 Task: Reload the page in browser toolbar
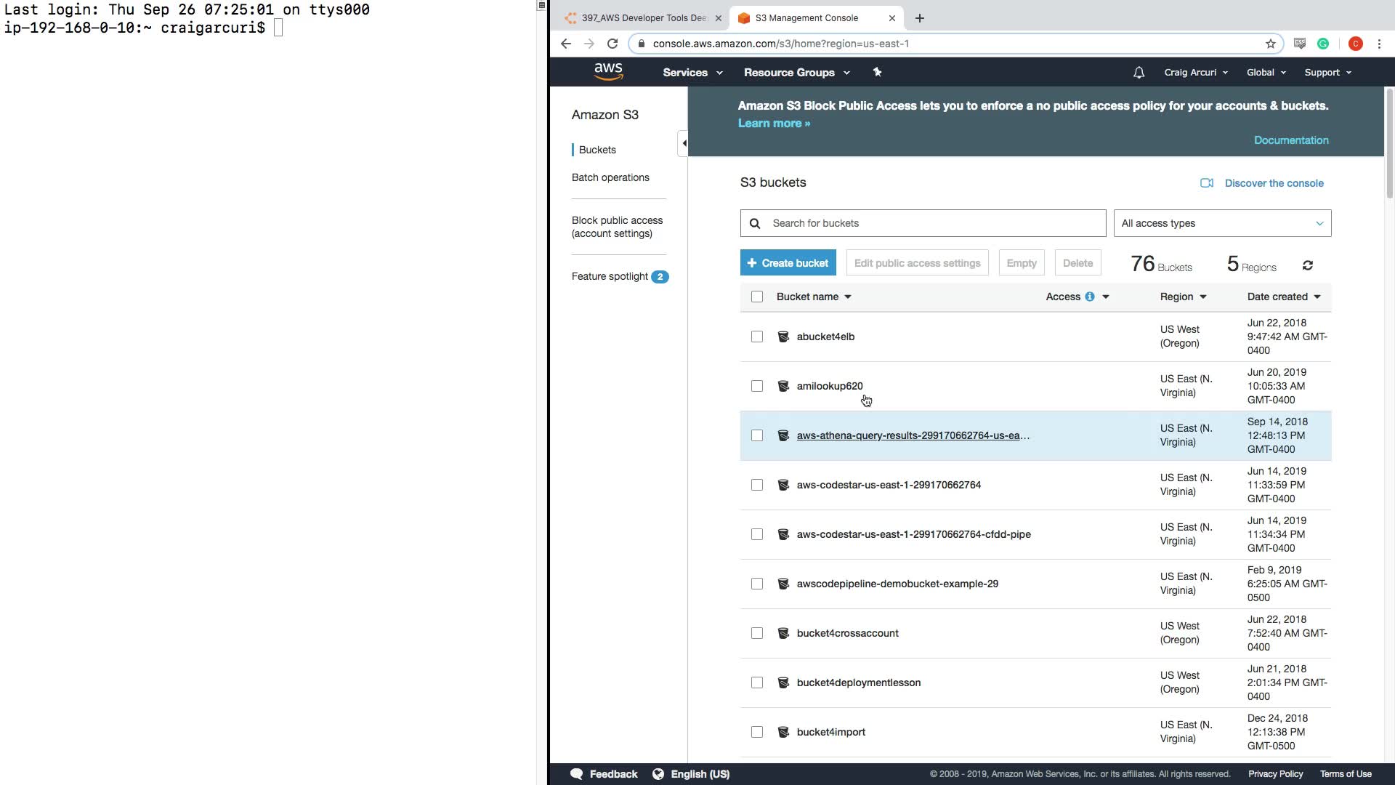[612, 44]
